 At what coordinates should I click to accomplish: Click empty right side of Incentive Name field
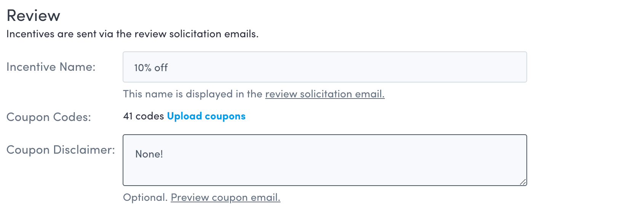419,67
